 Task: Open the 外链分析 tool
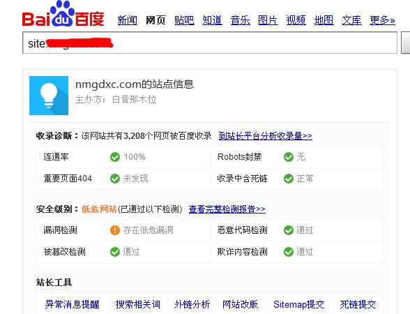tap(192, 304)
